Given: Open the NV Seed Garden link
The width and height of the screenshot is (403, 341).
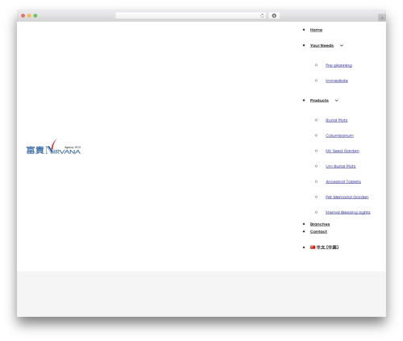Looking at the screenshot, I should tap(343, 151).
